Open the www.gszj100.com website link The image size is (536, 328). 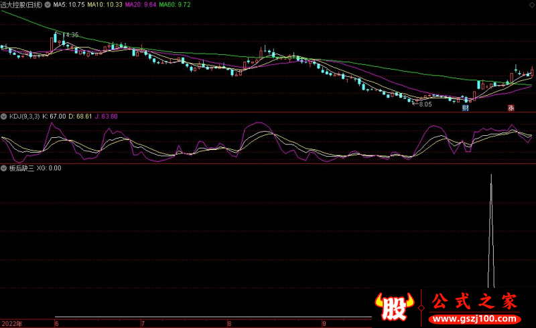(474, 317)
